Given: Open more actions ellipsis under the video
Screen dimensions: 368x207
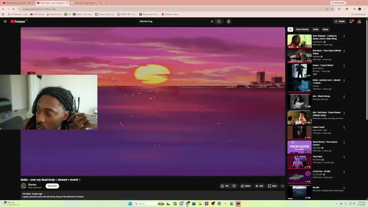Looking at the screenshot, I should point(283,186).
